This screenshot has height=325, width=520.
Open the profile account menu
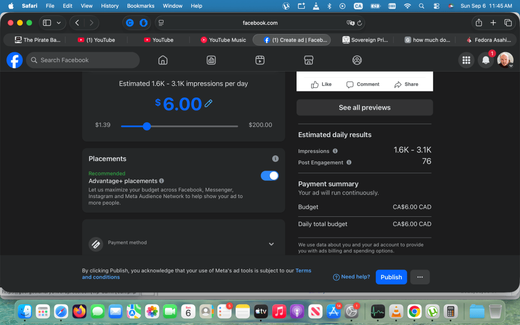point(505,60)
